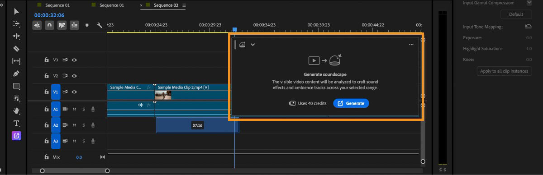Click the add marker shield icon
The width and height of the screenshot is (543, 175).
[87, 25]
